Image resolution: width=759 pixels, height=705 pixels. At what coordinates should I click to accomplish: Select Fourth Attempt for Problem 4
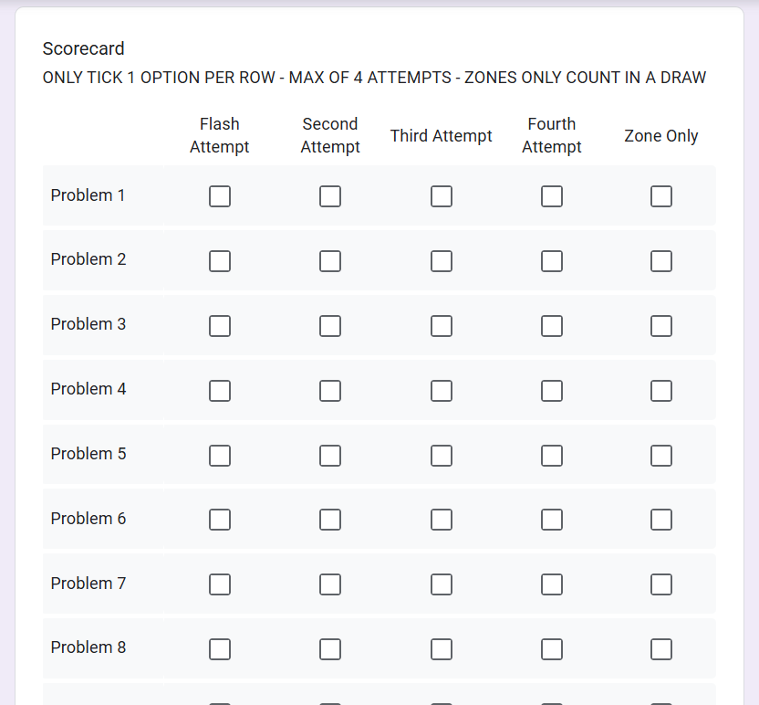pyautogui.click(x=552, y=391)
